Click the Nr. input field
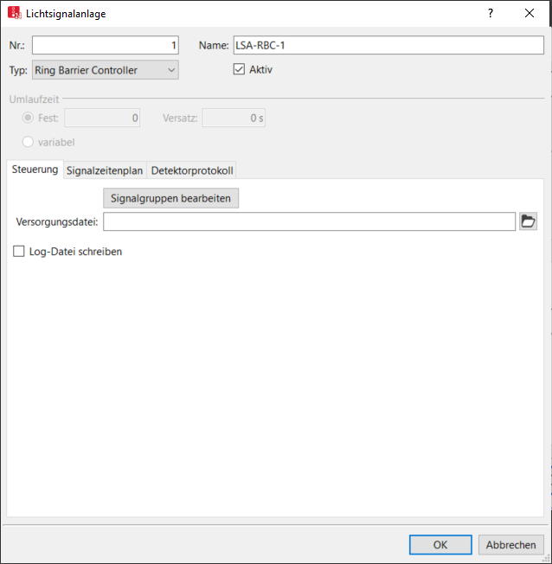552x564 pixels. tap(105, 45)
